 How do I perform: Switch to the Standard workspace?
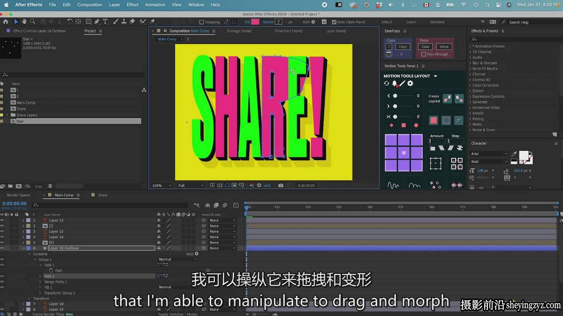(437, 22)
